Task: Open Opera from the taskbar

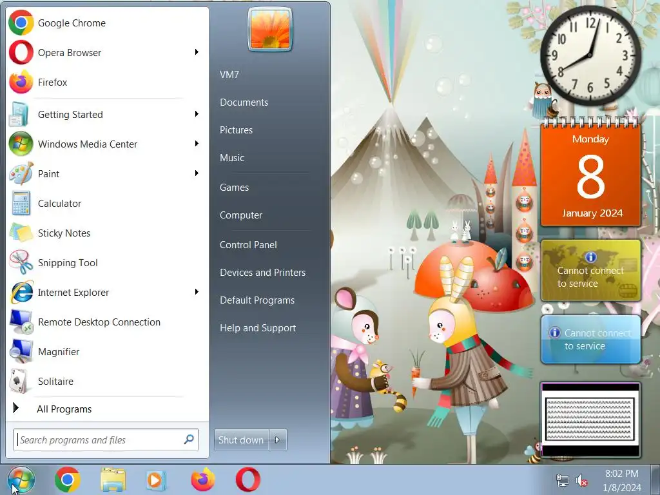Action: [248, 480]
